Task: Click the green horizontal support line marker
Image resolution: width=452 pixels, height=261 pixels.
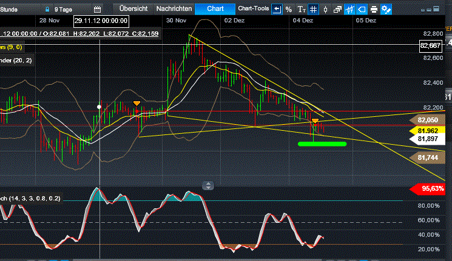Action: click(x=322, y=144)
